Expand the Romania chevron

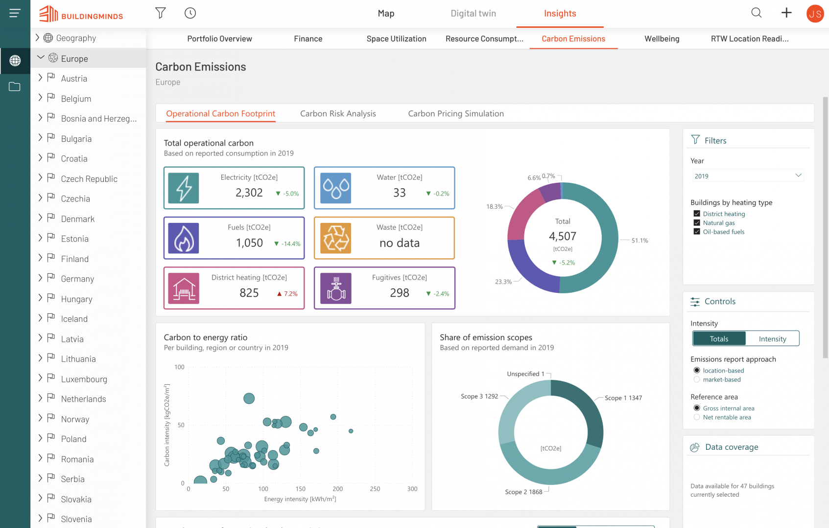click(40, 458)
